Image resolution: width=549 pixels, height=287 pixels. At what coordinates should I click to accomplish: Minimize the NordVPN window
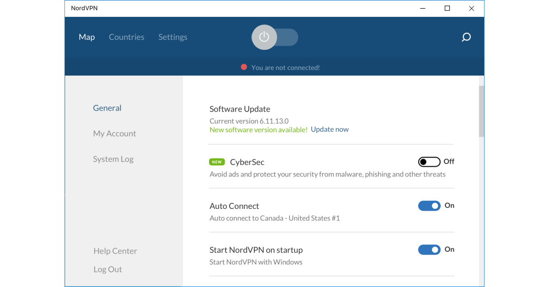coord(423,8)
